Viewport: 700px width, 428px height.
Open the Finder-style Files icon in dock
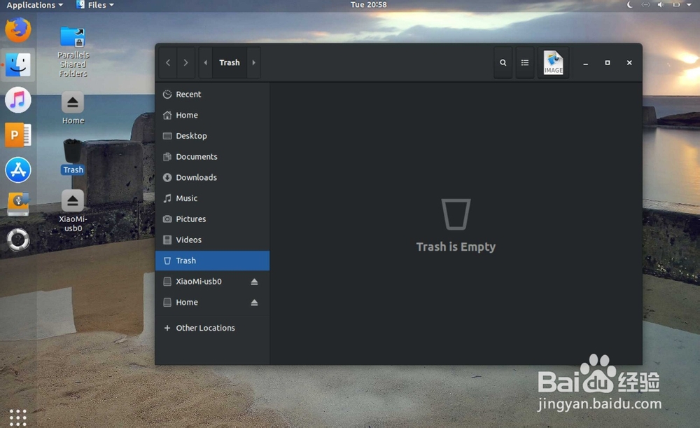pyautogui.click(x=18, y=64)
